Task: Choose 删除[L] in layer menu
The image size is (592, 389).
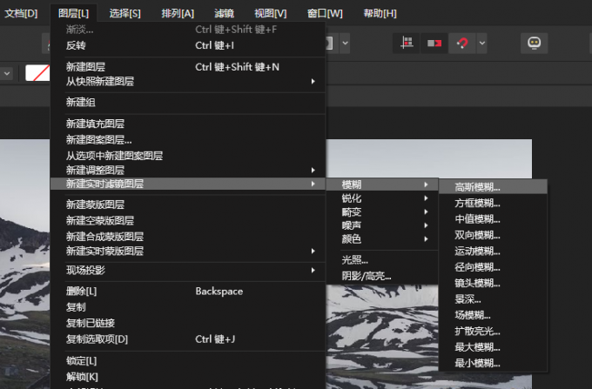Action: tap(188, 292)
